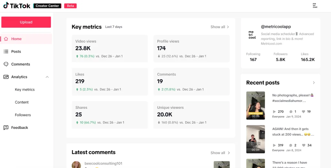The image size is (331, 168).
Task: Click the @metricoolapp username
Action: (x=276, y=27)
